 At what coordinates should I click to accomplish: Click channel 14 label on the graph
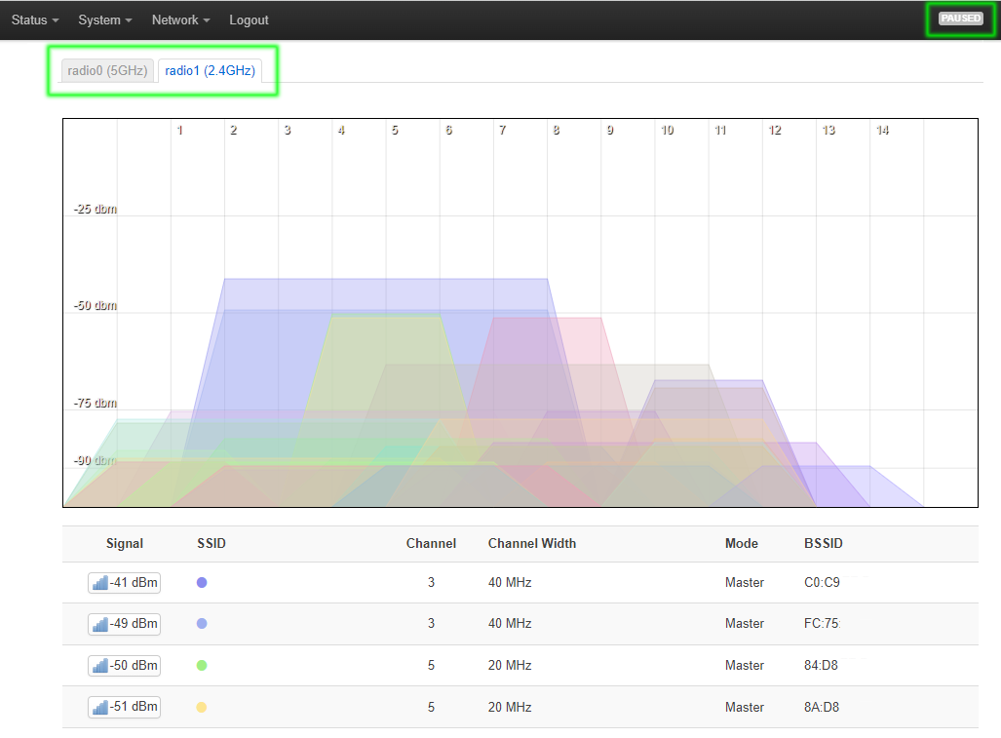click(881, 131)
